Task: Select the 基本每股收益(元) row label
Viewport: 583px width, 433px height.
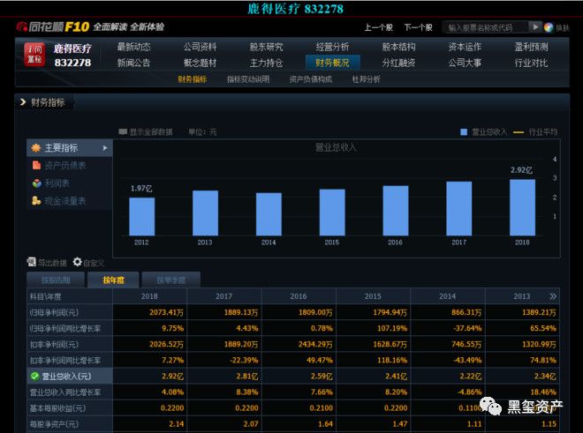Action: [57, 408]
